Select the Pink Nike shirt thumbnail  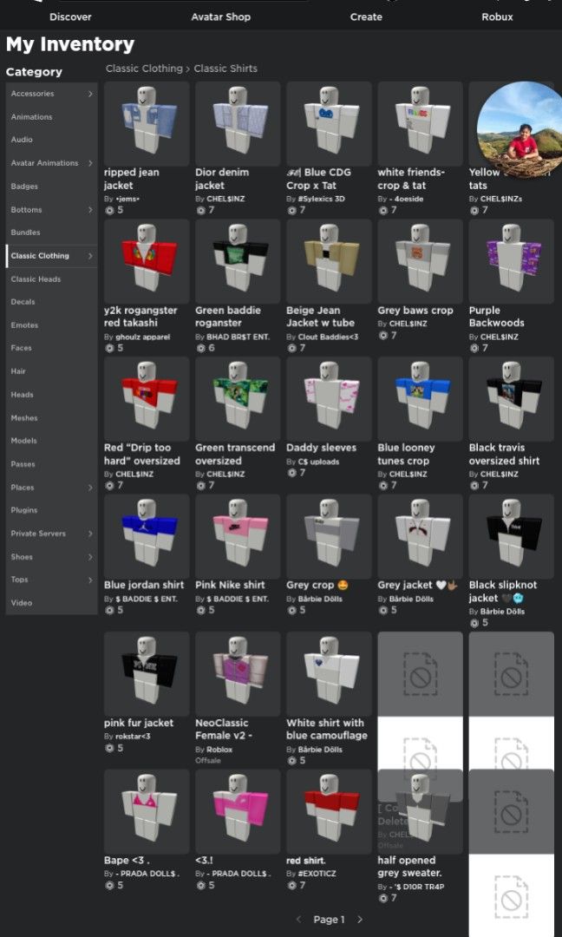(x=238, y=536)
